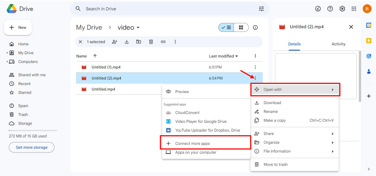Click the Download toolbar icon

coord(127,42)
